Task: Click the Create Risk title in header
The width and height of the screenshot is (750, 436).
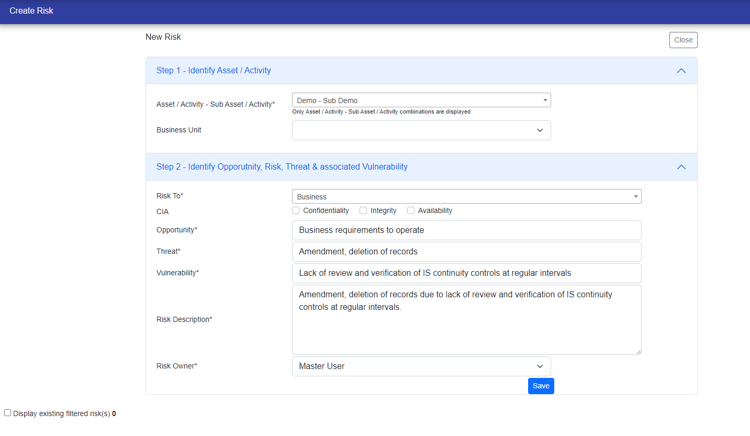Action: point(31,10)
